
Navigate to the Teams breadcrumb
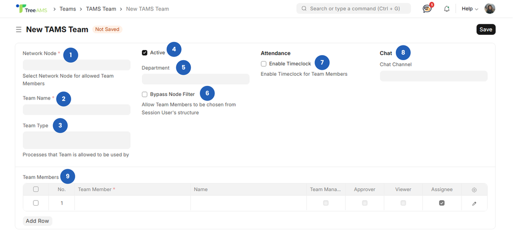point(68,9)
